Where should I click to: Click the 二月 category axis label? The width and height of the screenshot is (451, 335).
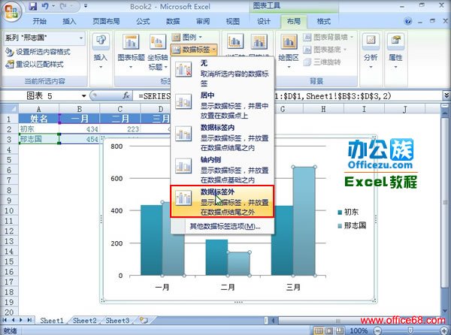tap(228, 287)
